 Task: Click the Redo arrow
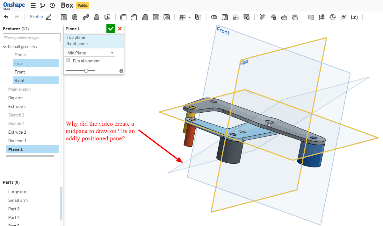click(17, 17)
